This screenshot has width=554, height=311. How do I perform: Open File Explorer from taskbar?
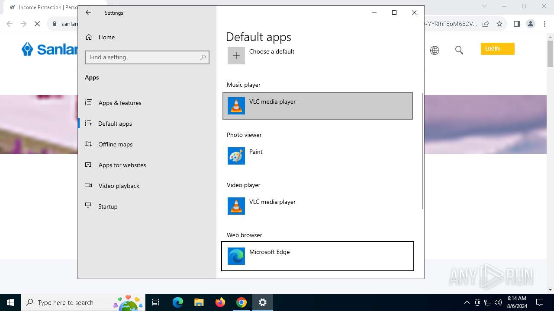tap(199, 302)
